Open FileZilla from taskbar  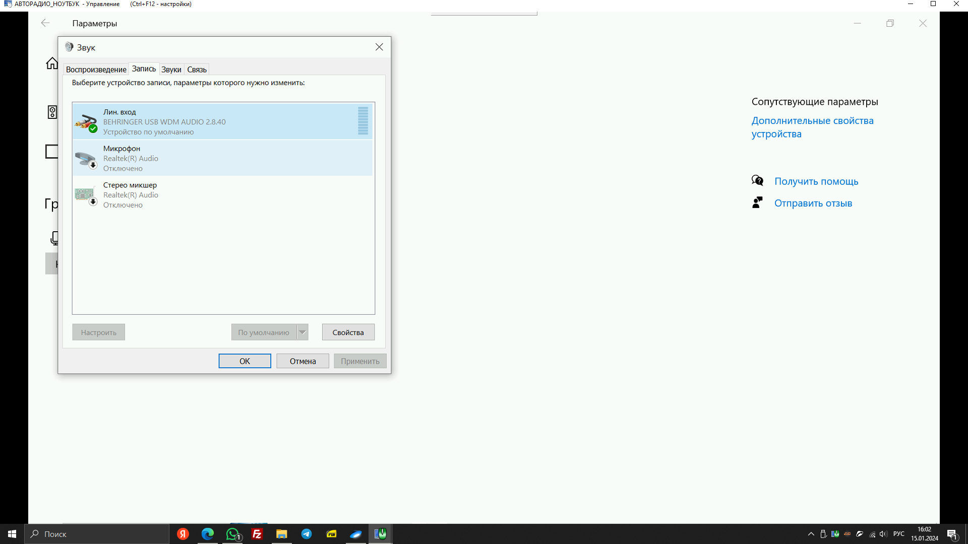pos(257,534)
